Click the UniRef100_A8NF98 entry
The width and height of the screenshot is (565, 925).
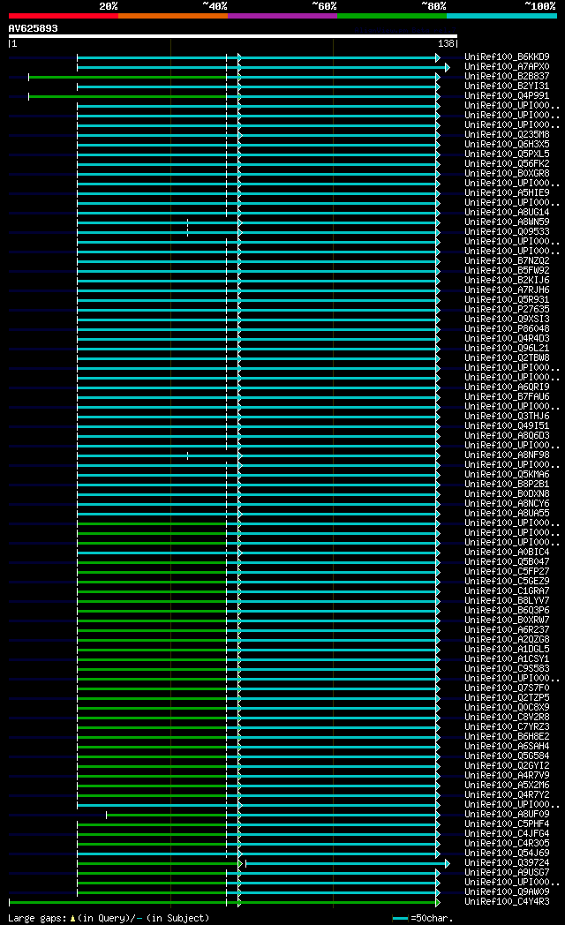point(507,455)
